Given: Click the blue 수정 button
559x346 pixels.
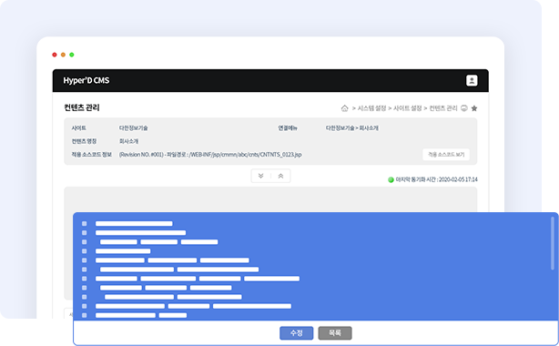Looking at the screenshot, I should point(296,333).
